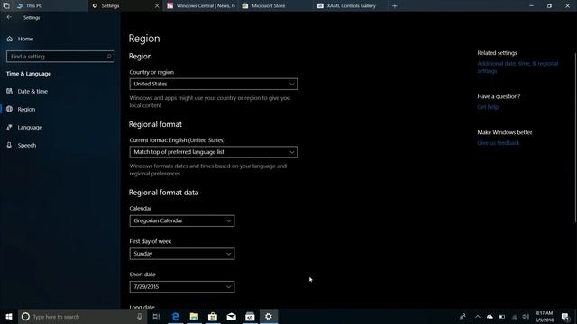Click Give us feedback link
The width and height of the screenshot is (577, 324).
[499, 143]
